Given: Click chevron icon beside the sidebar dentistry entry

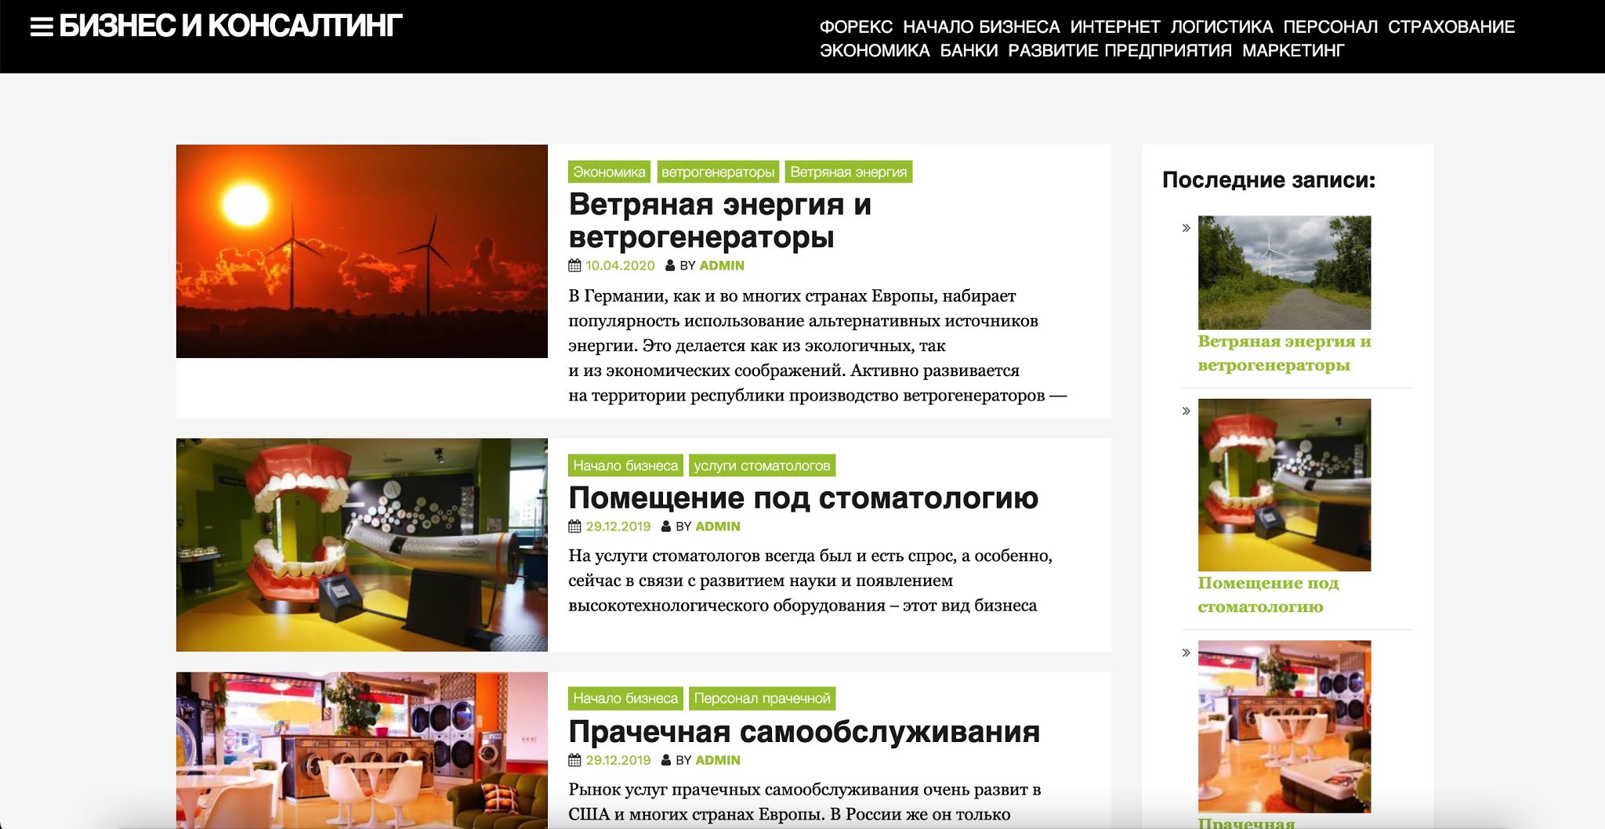Looking at the screenshot, I should [x=1187, y=411].
